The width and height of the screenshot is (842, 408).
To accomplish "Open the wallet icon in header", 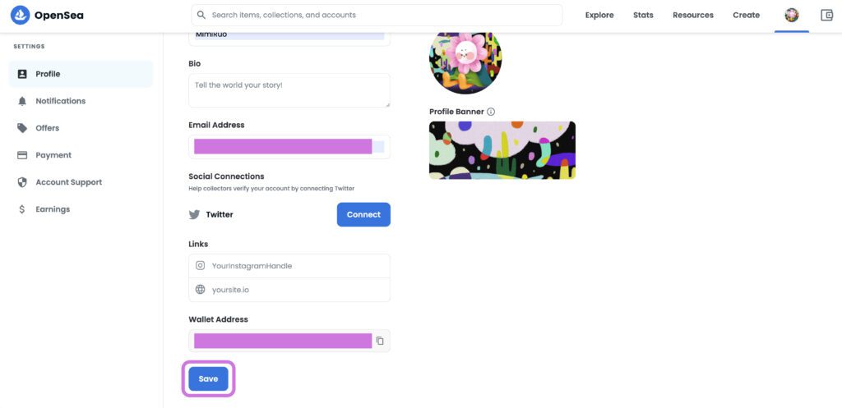I will point(827,15).
